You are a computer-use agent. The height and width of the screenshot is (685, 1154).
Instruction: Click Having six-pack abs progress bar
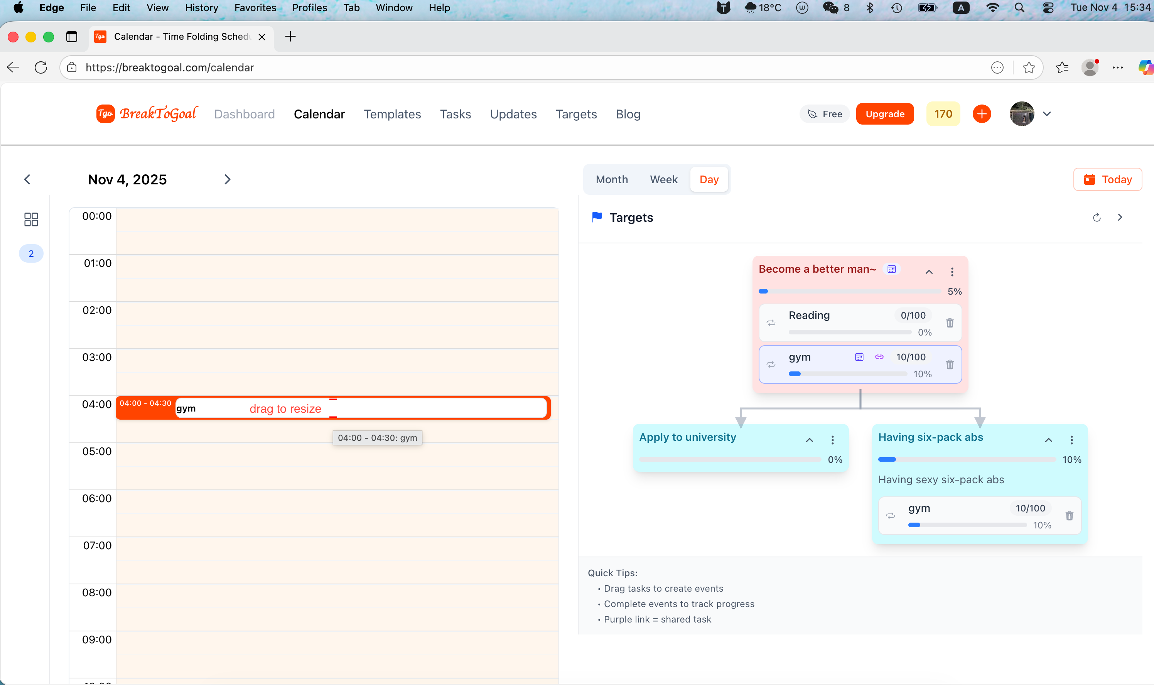pyautogui.click(x=967, y=459)
